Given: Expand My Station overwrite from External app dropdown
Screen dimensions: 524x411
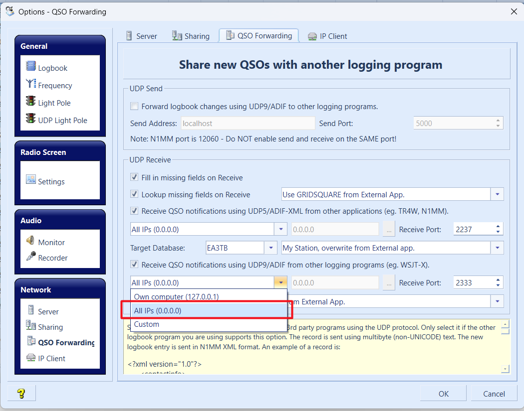Looking at the screenshot, I should point(497,248).
